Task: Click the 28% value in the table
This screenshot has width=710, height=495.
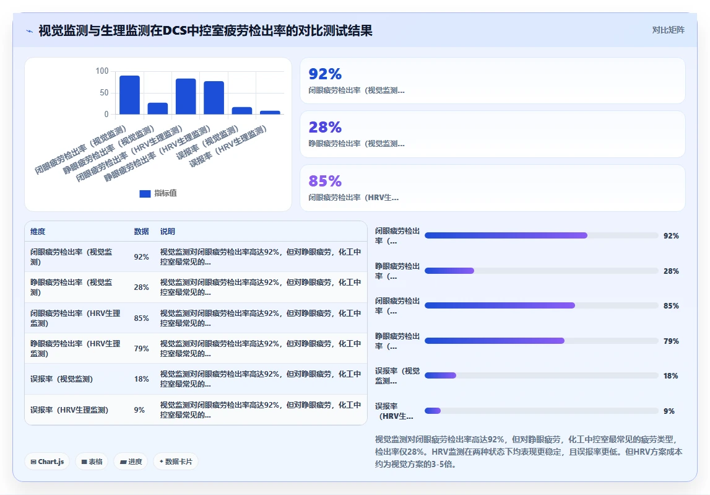Action: tap(141, 287)
